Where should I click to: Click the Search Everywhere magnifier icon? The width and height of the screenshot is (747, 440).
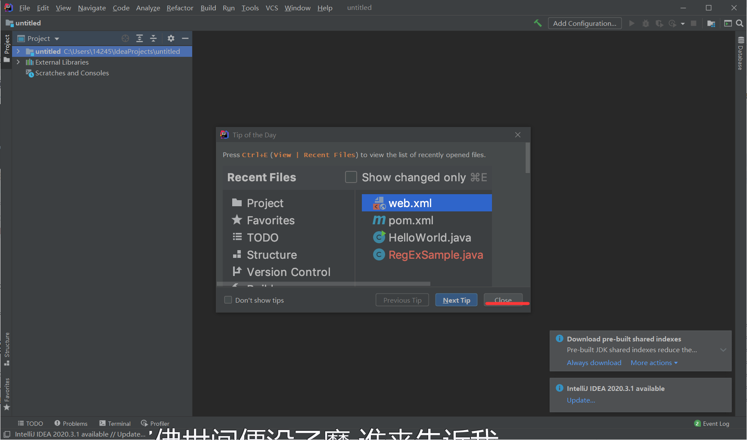pos(740,23)
